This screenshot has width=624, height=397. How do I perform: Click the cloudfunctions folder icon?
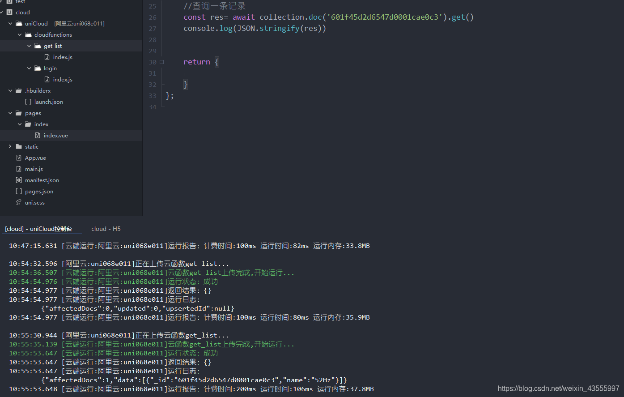point(28,35)
